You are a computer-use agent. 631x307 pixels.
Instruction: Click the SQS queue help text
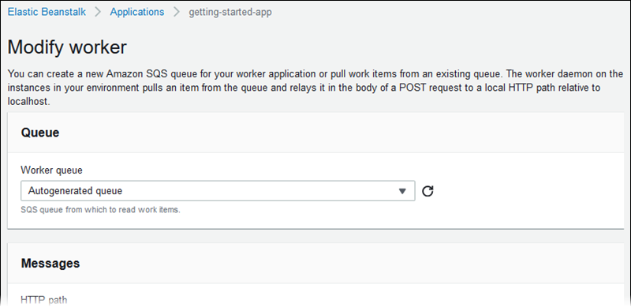click(101, 210)
